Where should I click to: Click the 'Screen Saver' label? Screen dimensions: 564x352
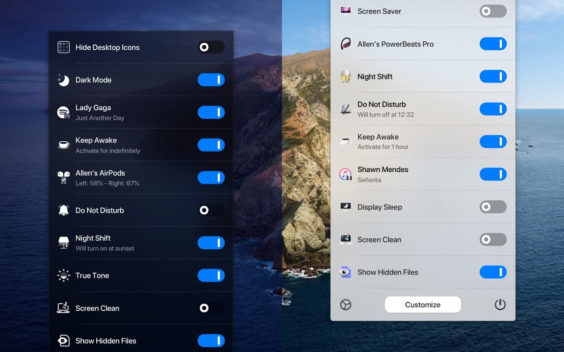[x=379, y=11]
